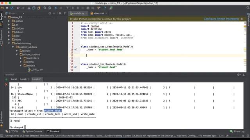The image size is (250, 140).
Task: Open Project panel gear settings
Action: pyautogui.click(x=60, y=13)
